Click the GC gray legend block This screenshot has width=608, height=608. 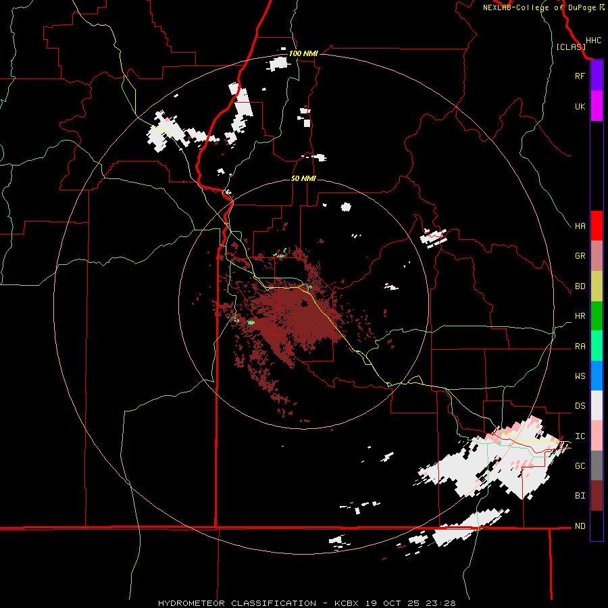(597, 465)
